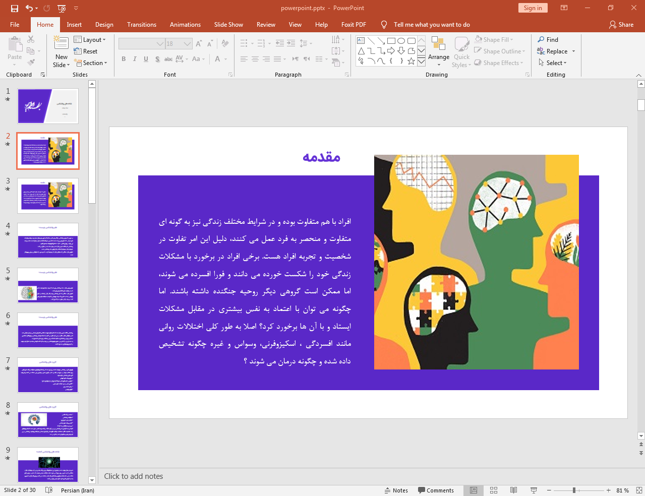Select the rectangle shape in gallery
Screen dimensions: 645x496
click(391, 41)
